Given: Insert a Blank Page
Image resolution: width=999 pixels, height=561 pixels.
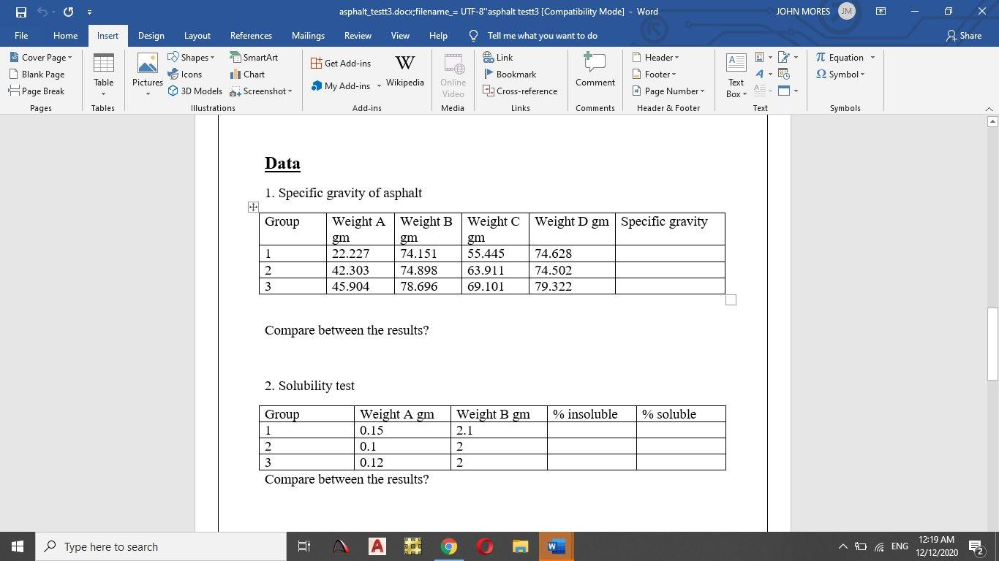Looking at the screenshot, I should click(x=37, y=74).
